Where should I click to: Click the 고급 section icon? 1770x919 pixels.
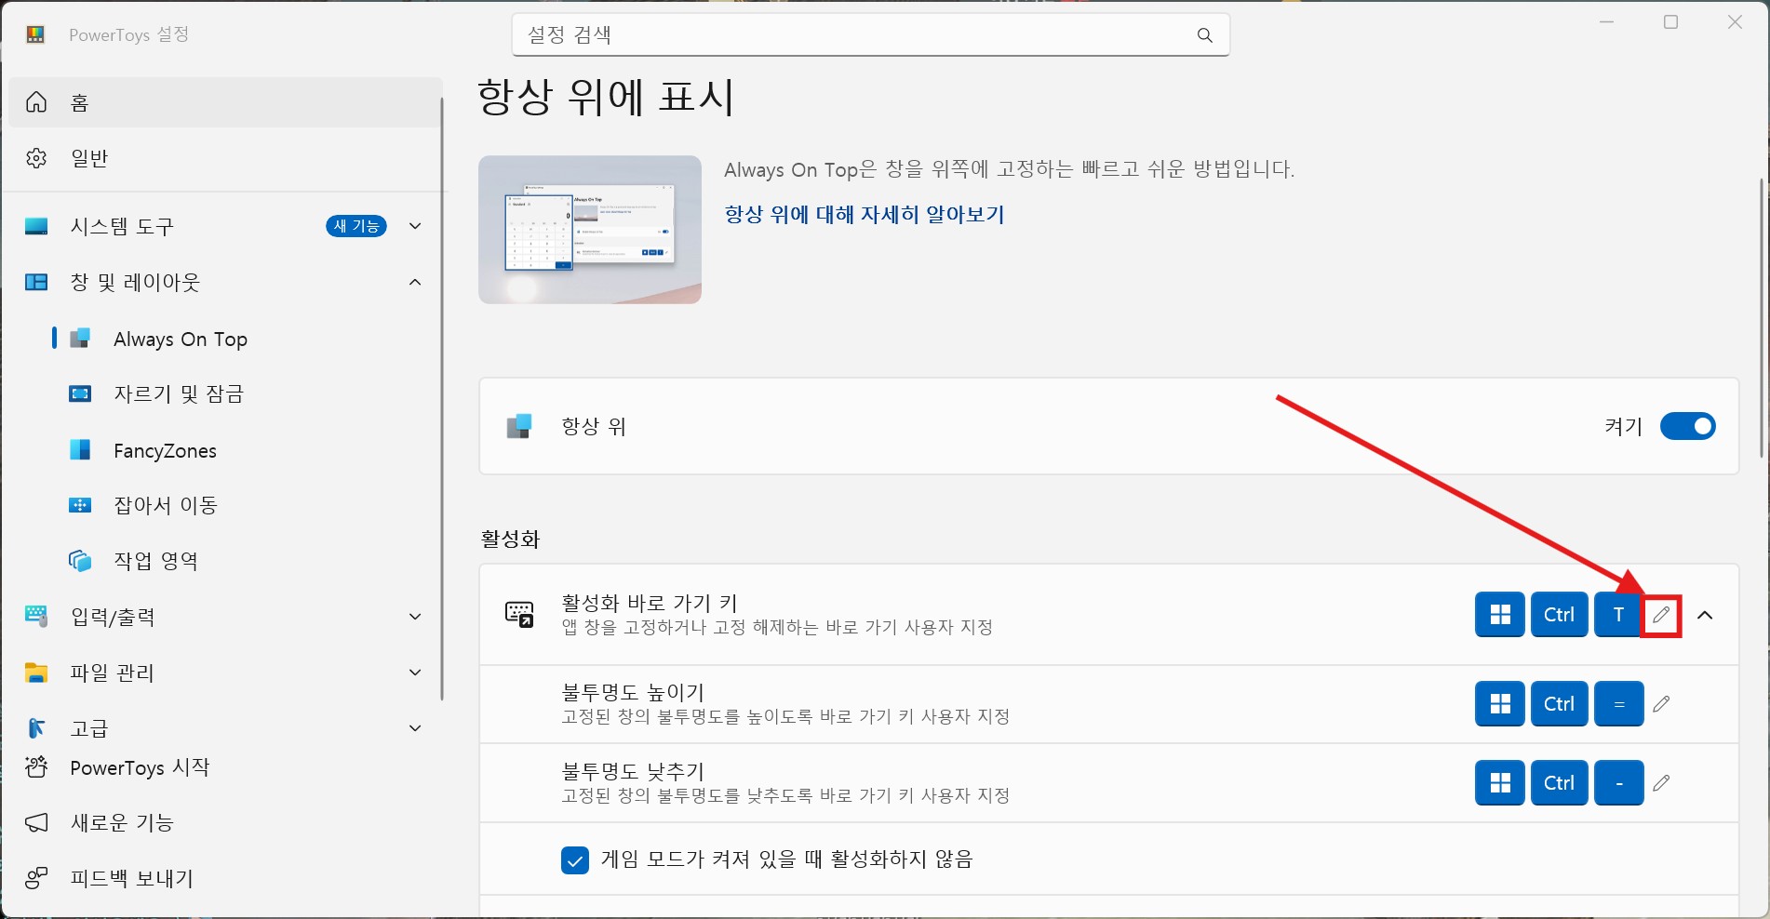point(36,728)
